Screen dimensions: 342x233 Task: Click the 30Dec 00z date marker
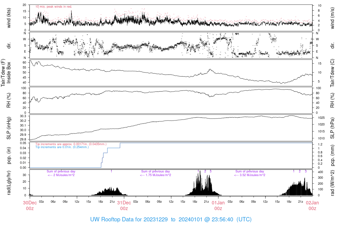click(30, 205)
